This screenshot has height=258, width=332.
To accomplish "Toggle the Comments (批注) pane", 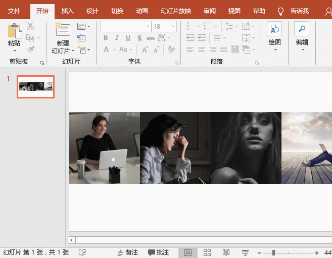I will (x=158, y=252).
